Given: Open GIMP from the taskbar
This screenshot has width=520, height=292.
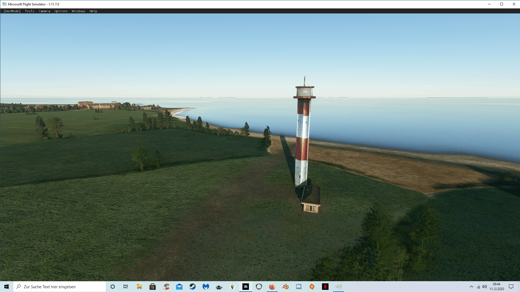Looking at the screenshot, I should (x=339, y=287).
